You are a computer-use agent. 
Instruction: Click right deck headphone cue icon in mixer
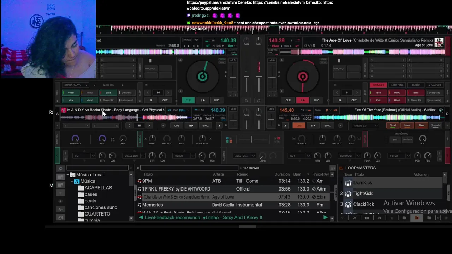coord(258,101)
